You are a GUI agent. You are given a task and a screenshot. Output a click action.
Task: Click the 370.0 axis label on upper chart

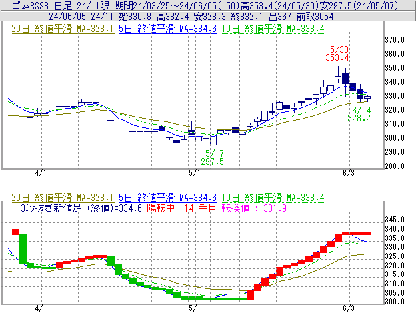click(x=395, y=40)
